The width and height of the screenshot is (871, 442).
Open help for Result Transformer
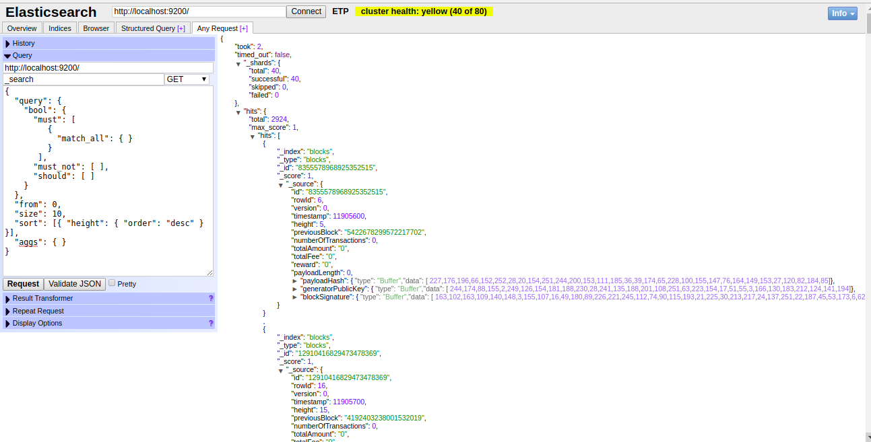(x=211, y=298)
